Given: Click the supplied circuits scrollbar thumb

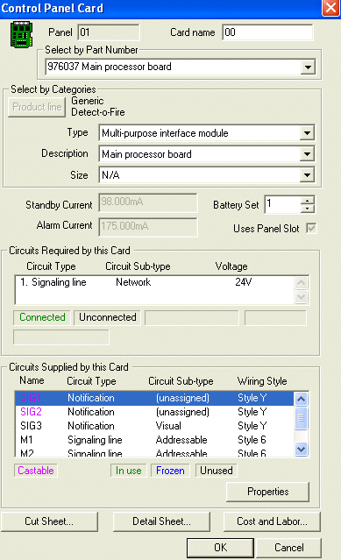Looking at the screenshot, I should [x=301, y=418].
